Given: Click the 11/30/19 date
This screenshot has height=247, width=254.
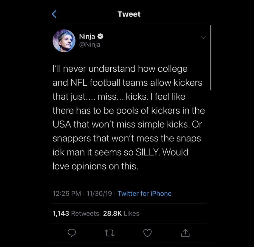Looking at the screenshot, I should (x=99, y=194).
